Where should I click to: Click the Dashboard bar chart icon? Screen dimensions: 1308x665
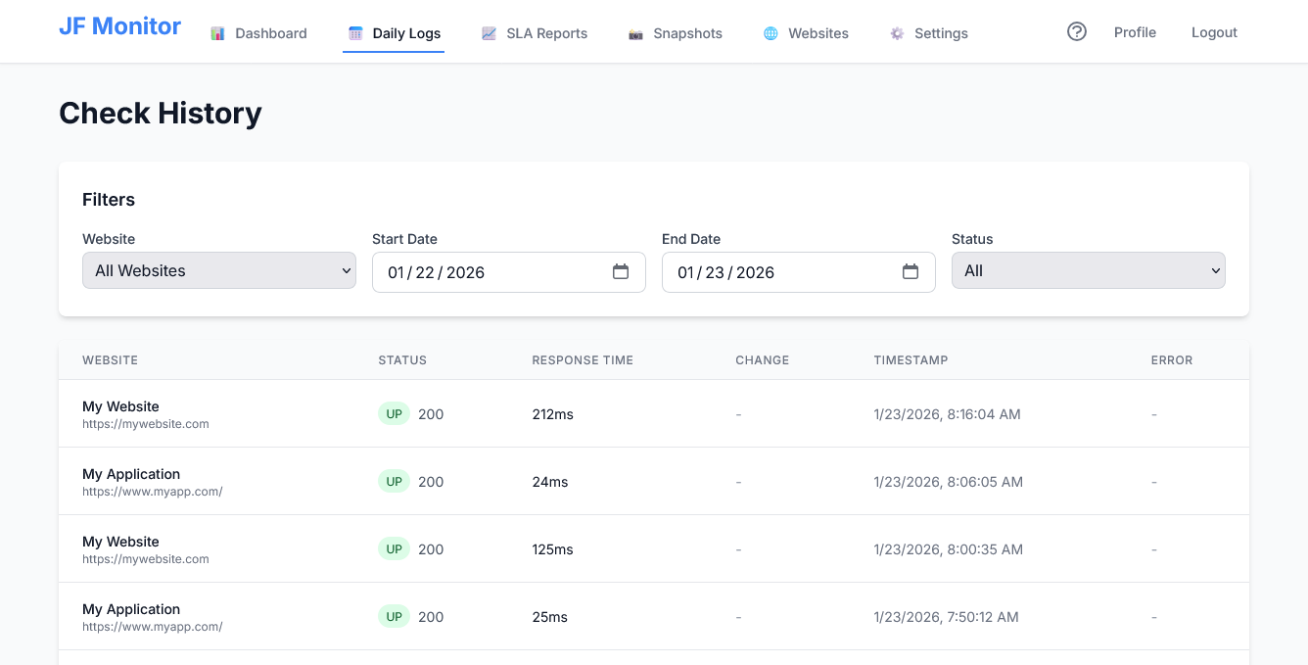tap(217, 33)
